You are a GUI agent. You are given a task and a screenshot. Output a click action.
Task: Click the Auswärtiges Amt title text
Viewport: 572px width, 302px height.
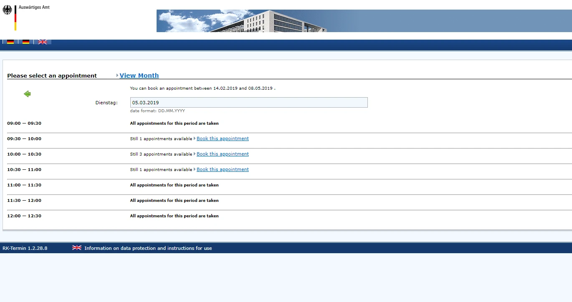pyautogui.click(x=34, y=8)
